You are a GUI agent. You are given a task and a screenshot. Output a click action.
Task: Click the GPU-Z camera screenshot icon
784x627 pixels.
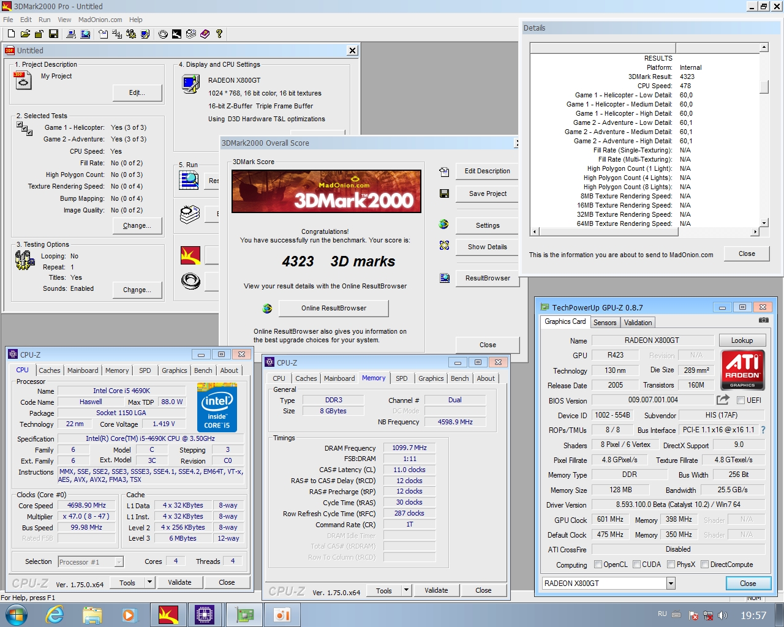764,320
